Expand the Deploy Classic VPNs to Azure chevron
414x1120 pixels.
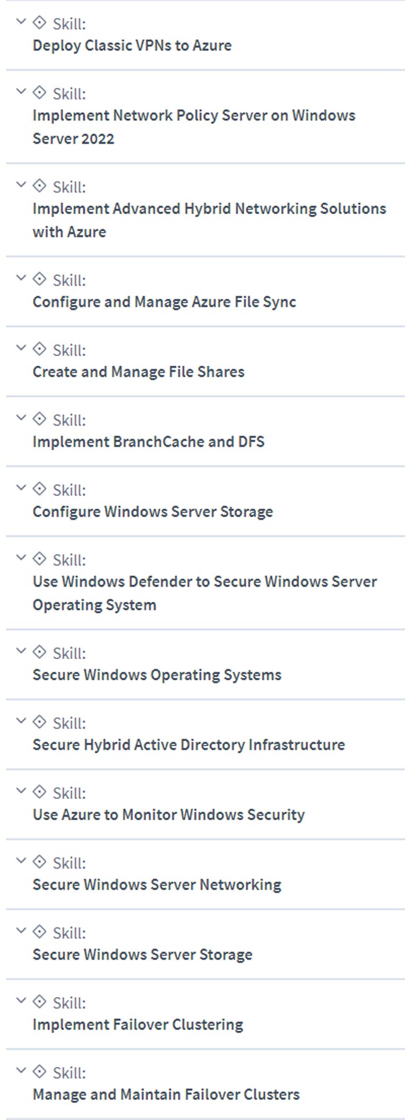point(21,21)
